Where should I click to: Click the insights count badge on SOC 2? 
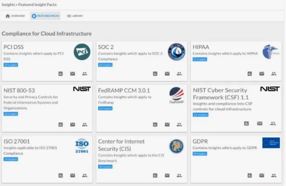click(x=105, y=65)
